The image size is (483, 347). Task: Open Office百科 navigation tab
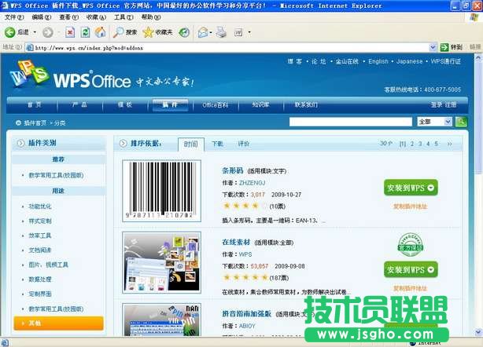click(x=216, y=105)
